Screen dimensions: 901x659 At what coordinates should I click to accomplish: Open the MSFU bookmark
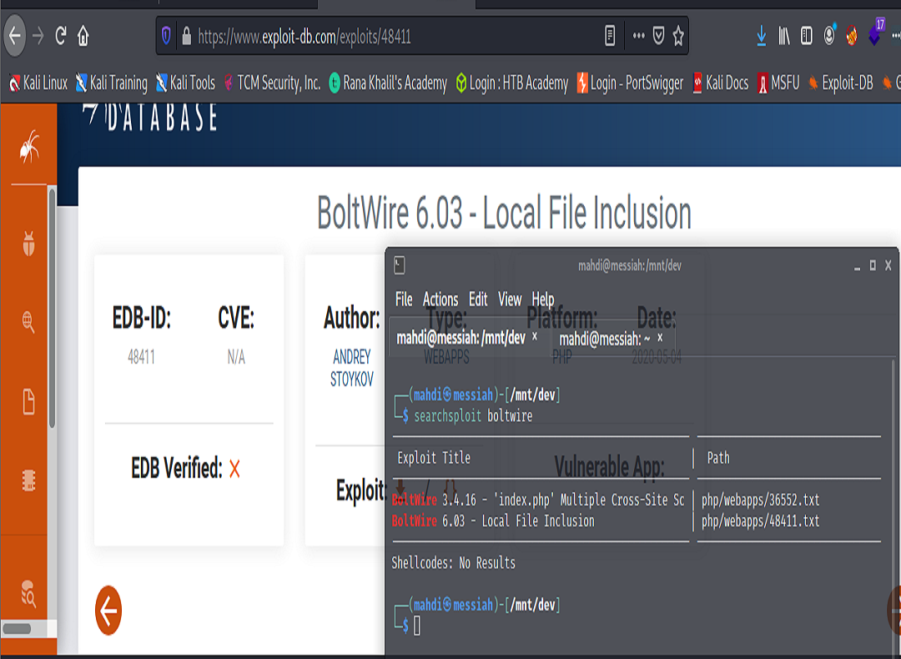click(x=778, y=83)
